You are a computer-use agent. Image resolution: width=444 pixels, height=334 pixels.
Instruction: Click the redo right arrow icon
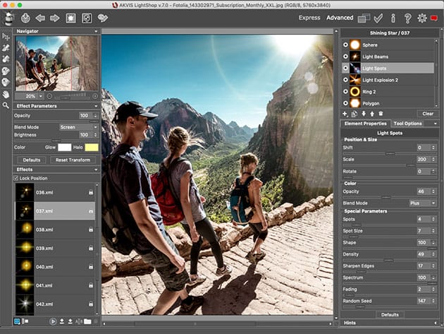coord(56,18)
